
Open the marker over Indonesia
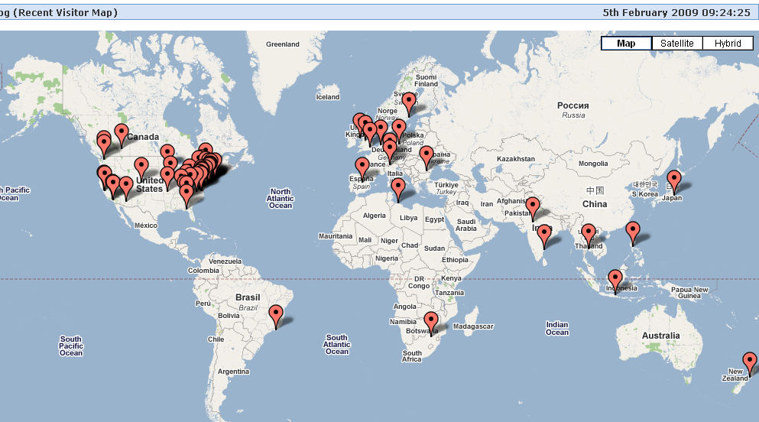pyautogui.click(x=615, y=279)
